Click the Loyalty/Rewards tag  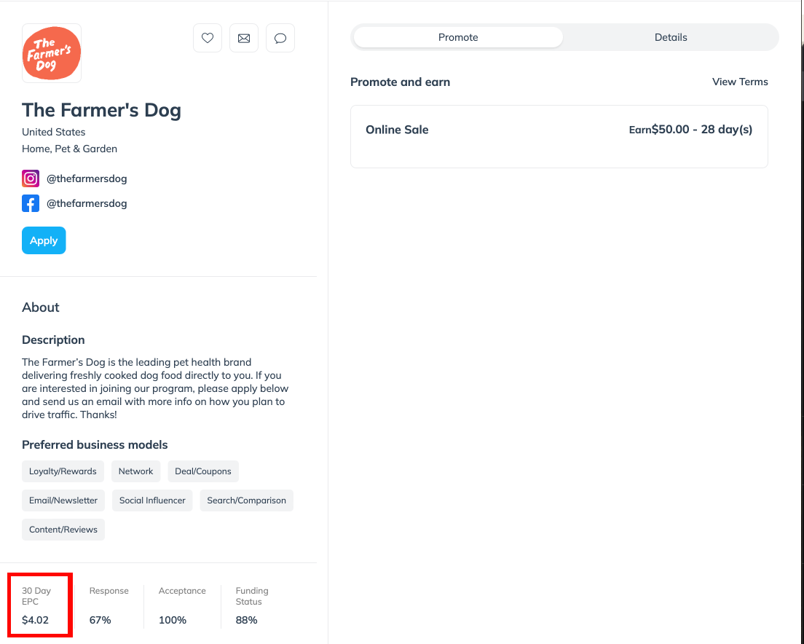[63, 471]
